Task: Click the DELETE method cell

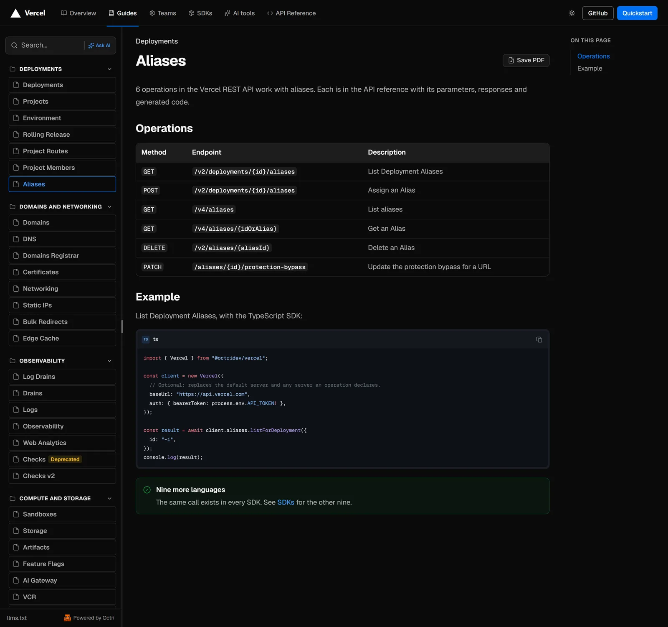Action: pyautogui.click(x=154, y=248)
